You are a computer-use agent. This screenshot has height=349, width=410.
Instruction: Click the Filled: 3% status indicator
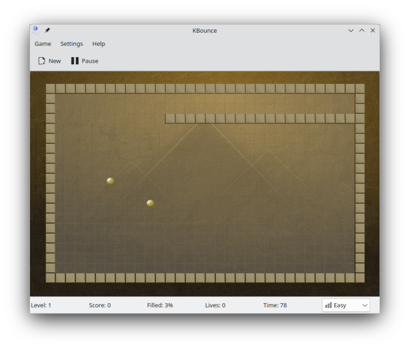point(160,305)
